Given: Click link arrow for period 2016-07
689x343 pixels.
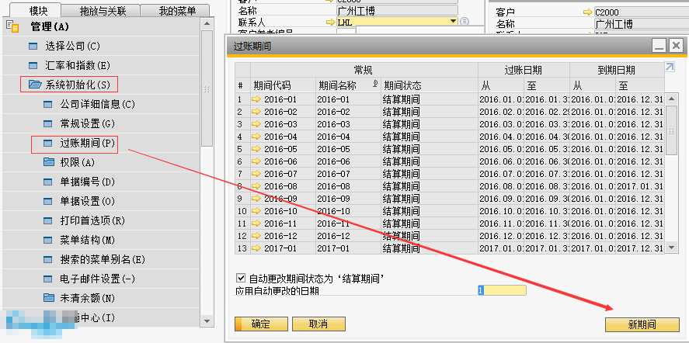Looking at the screenshot, I should coord(256,174).
